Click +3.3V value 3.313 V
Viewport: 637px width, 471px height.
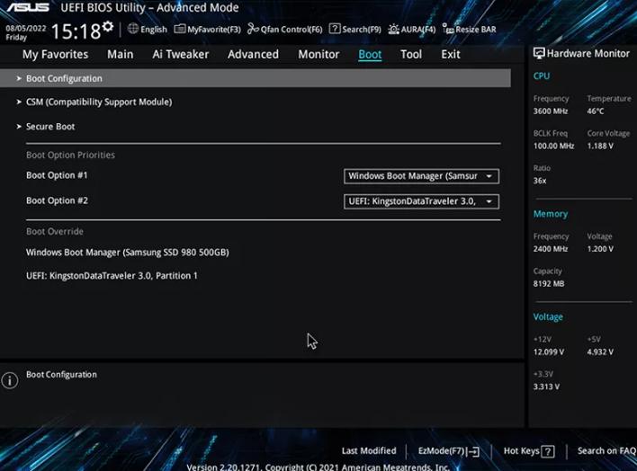pyautogui.click(x=546, y=387)
